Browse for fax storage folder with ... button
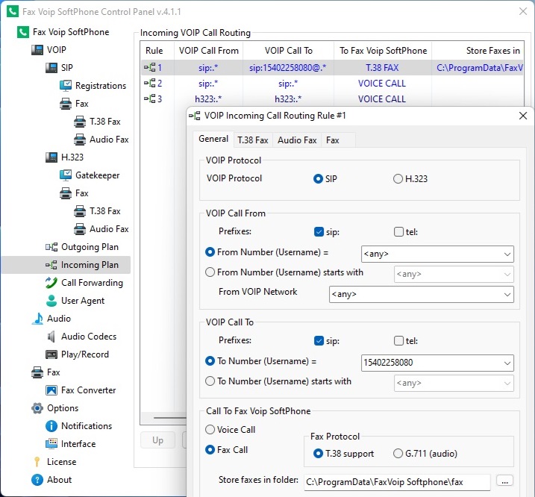Viewport: 535px width, 497px height. (x=505, y=481)
